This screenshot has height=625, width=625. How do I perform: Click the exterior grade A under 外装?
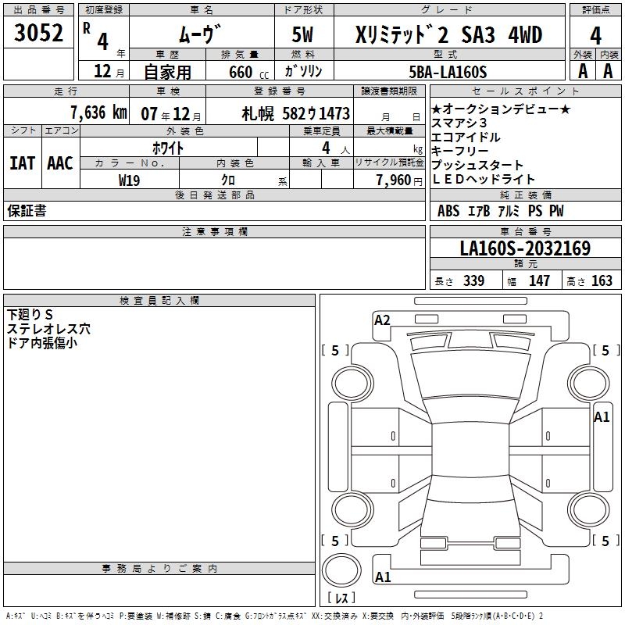click(583, 71)
